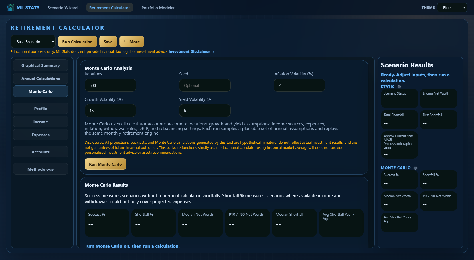This screenshot has height=260, width=474.
Task: Select Annual Calculations in sidebar
Action: (x=41, y=79)
